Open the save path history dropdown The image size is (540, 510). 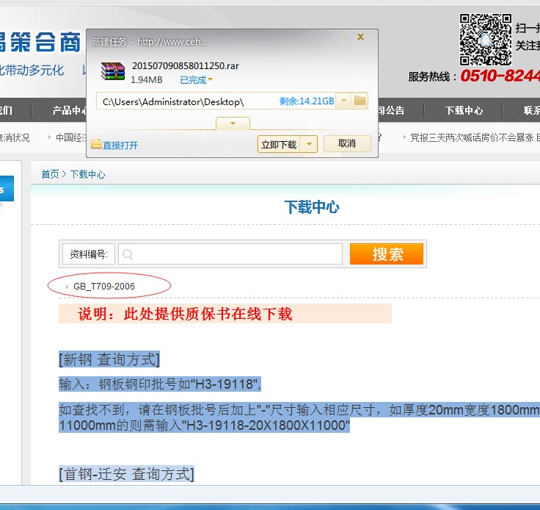[x=343, y=101]
